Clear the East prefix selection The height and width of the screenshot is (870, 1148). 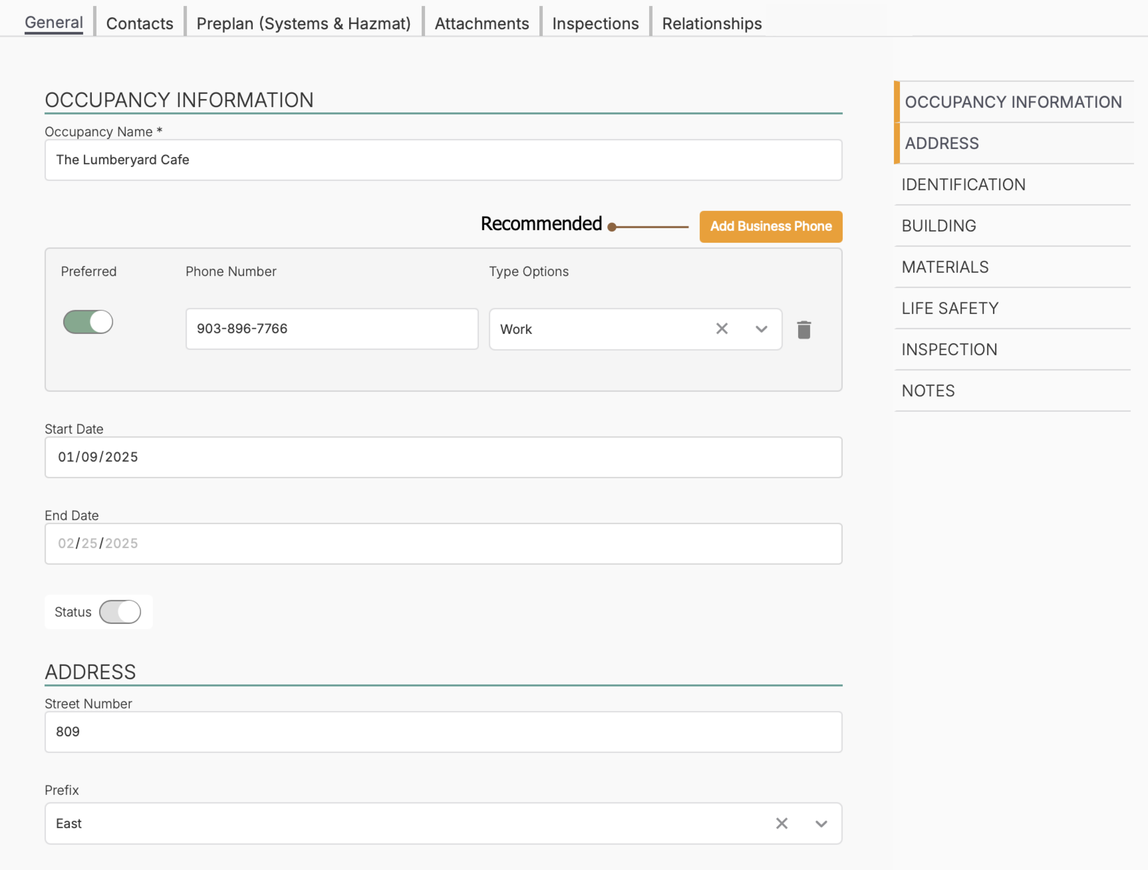pyautogui.click(x=781, y=823)
